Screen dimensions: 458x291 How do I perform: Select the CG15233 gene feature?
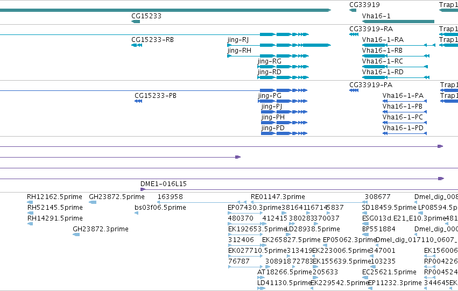[x=136, y=22]
